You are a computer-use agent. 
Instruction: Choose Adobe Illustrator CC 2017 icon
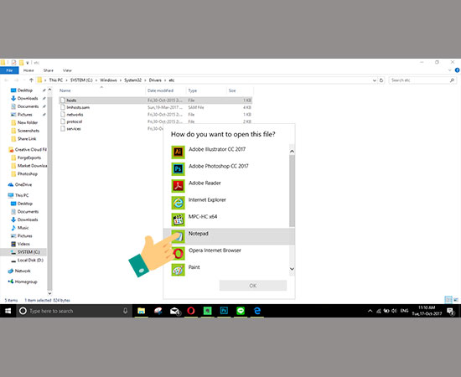point(178,152)
